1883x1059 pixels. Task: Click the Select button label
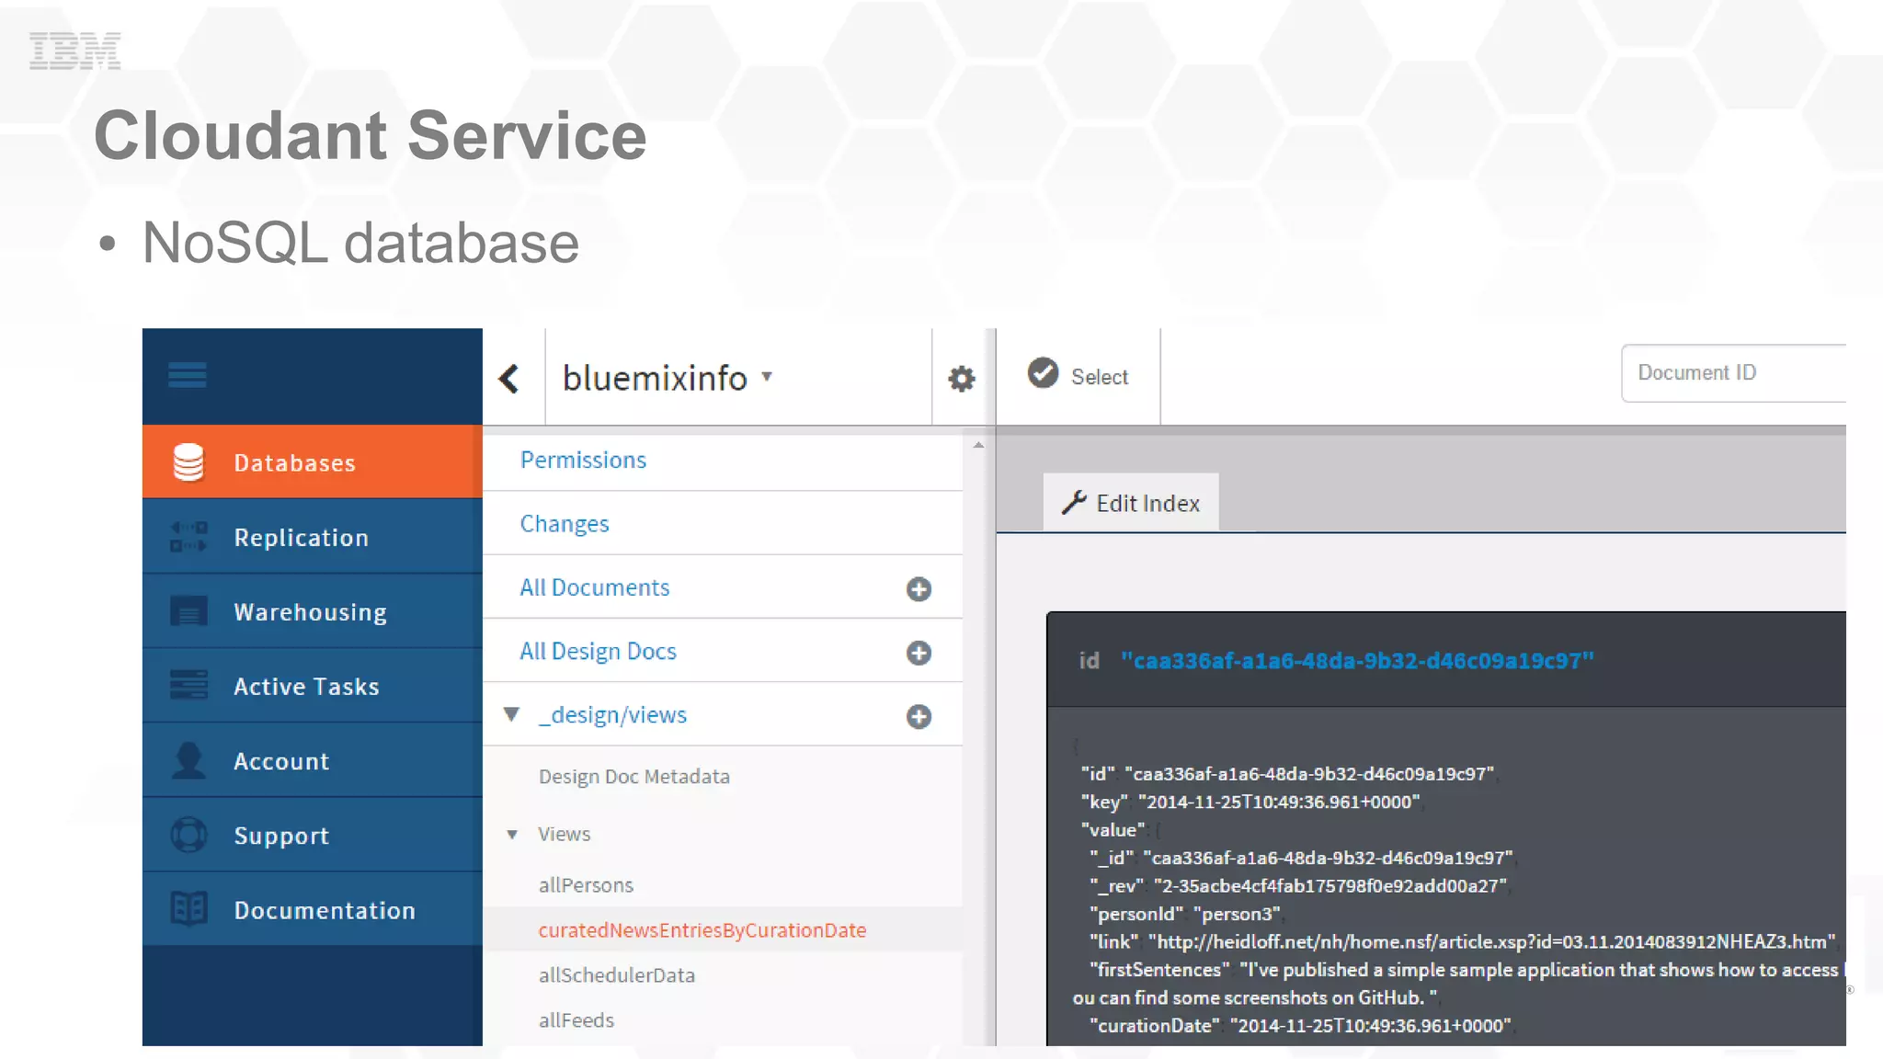click(1100, 377)
